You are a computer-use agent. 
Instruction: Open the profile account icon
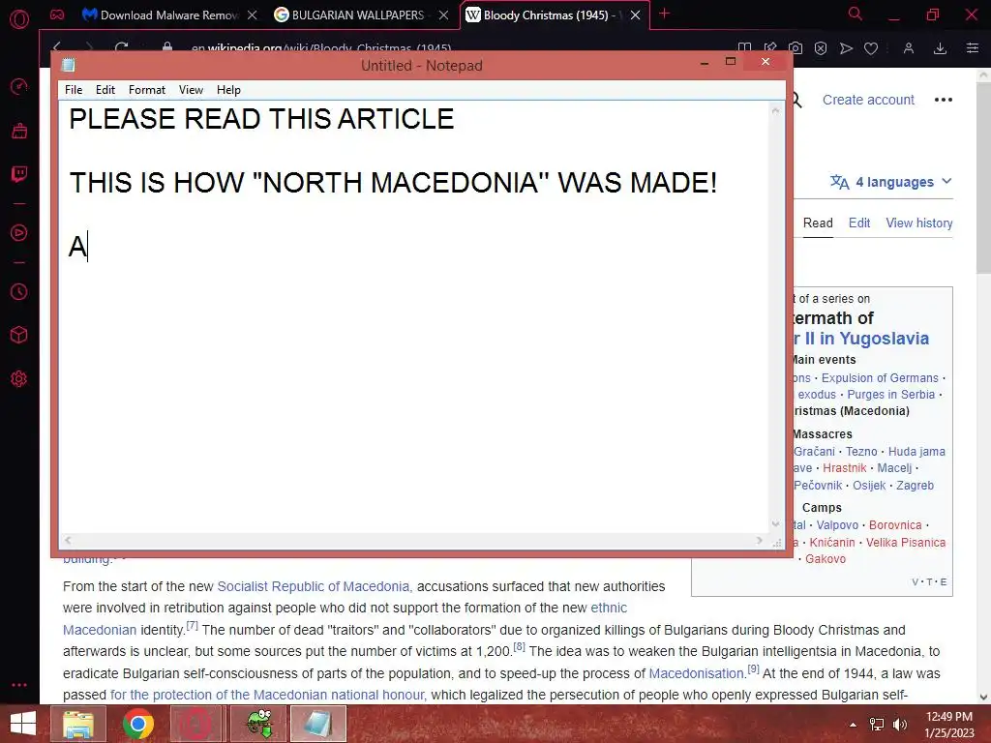tap(909, 48)
